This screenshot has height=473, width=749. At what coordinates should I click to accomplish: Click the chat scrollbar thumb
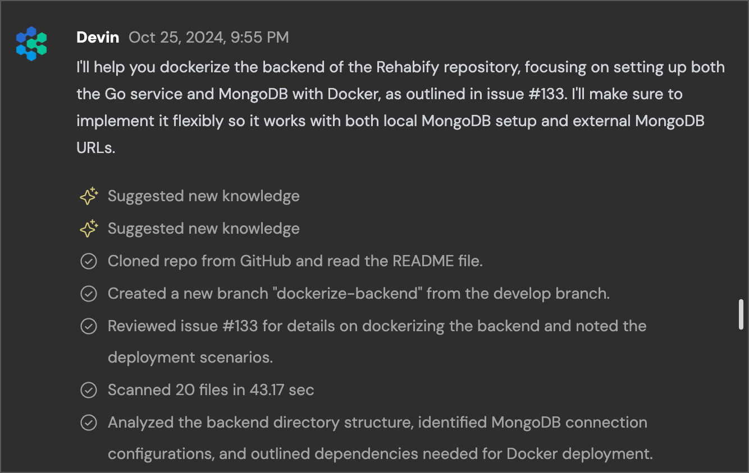tap(741, 315)
